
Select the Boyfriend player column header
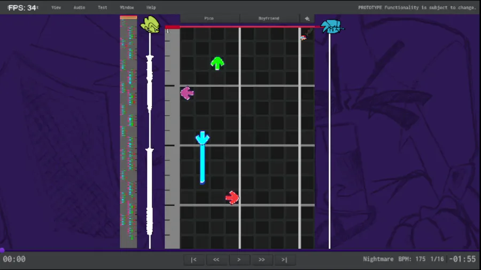tap(269, 18)
